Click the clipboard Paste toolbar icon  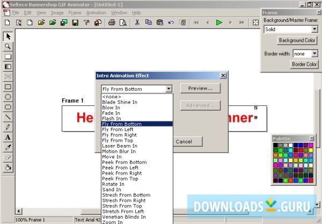click(160, 23)
